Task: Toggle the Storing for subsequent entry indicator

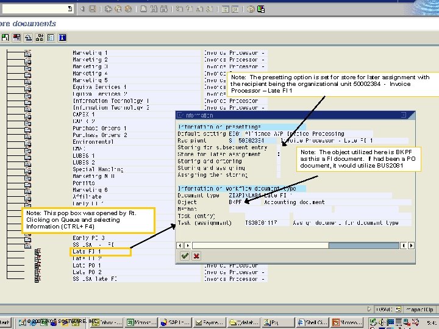Action: (279, 147)
